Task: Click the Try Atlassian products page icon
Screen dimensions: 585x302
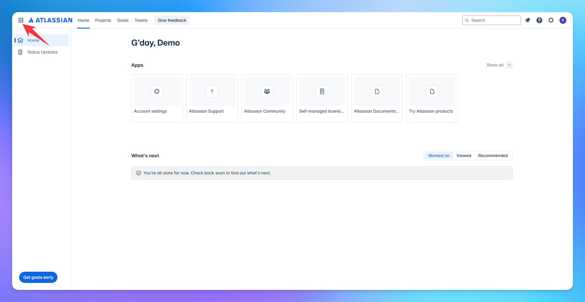Action: click(x=432, y=91)
